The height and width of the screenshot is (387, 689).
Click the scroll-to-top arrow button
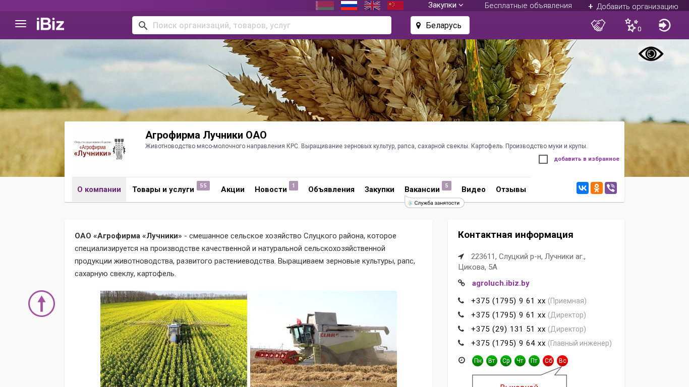[41, 303]
